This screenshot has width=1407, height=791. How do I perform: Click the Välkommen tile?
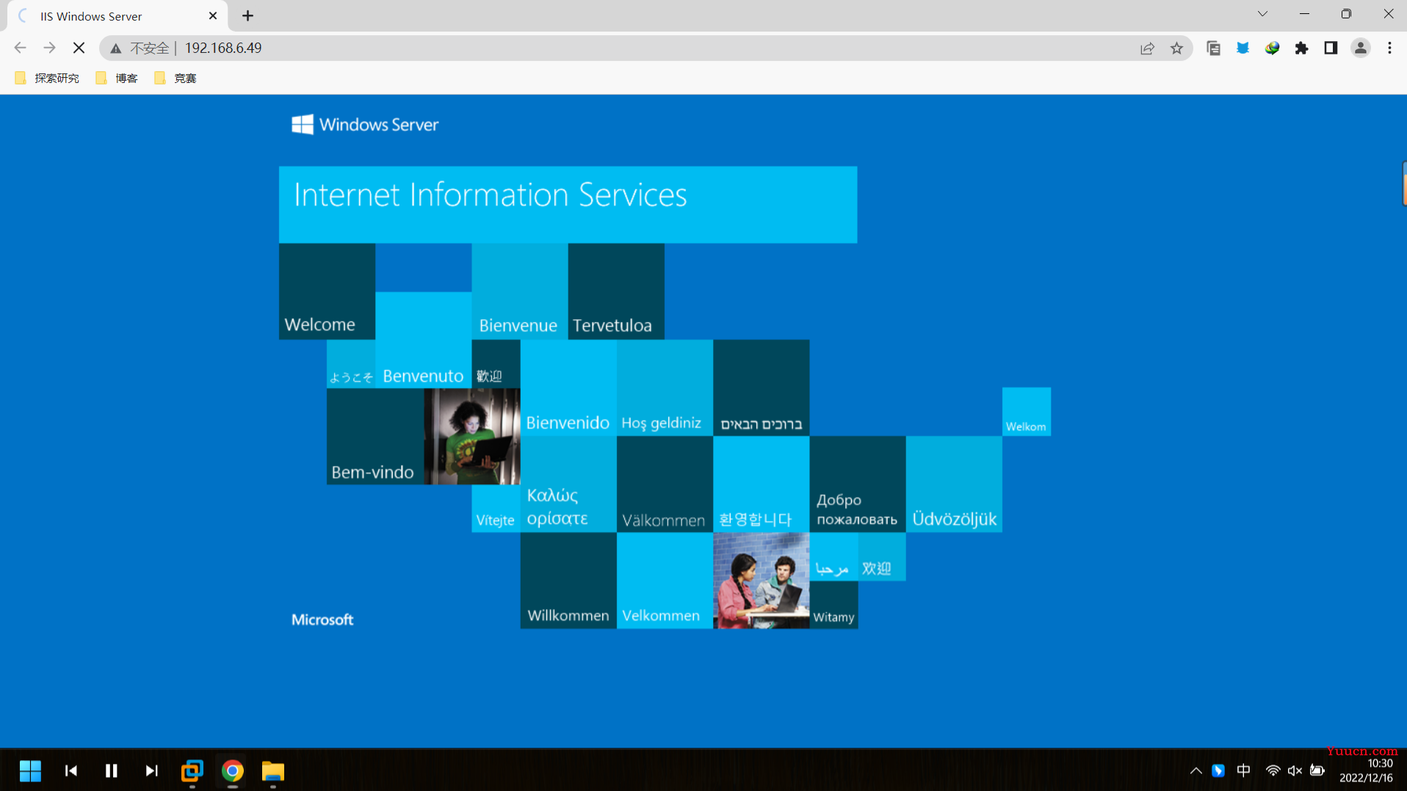665,484
